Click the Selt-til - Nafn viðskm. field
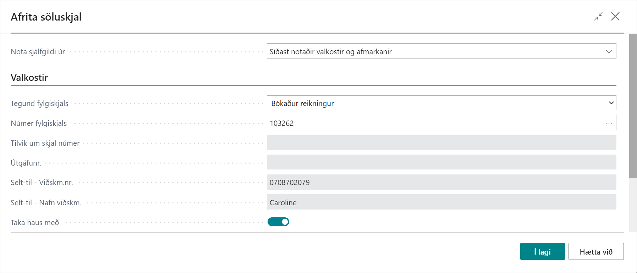The width and height of the screenshot is (637, 273). (441, 202)
